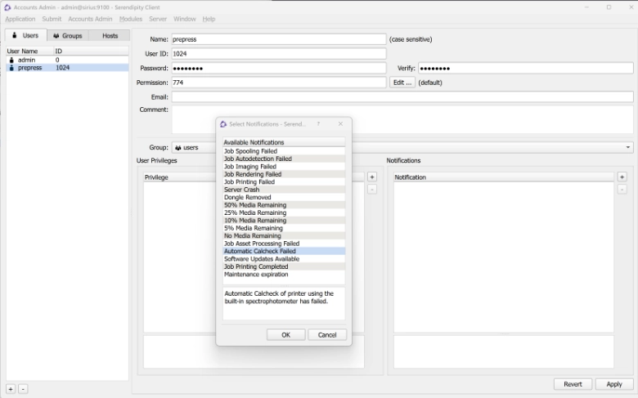
Task: Add a notification with the plus button
Action: pyautogui.click(x=622, y=177)
